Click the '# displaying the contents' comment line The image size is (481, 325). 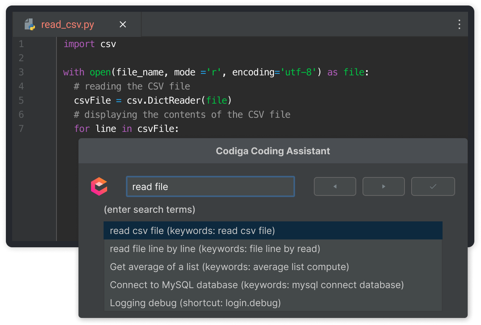click(182, 115)
